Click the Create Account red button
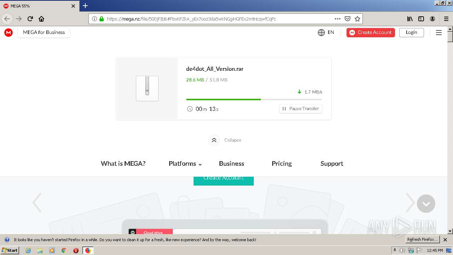This screenshot has width=453, height=255. pos(371,33)
